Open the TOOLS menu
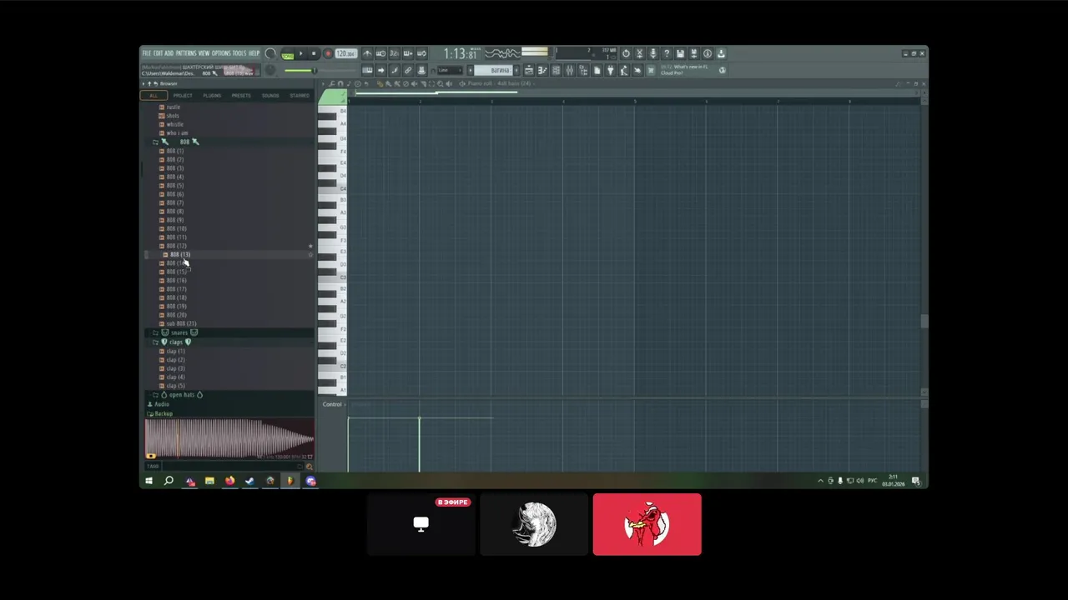This screenshot has width=1068, height=600. (239, 53)
